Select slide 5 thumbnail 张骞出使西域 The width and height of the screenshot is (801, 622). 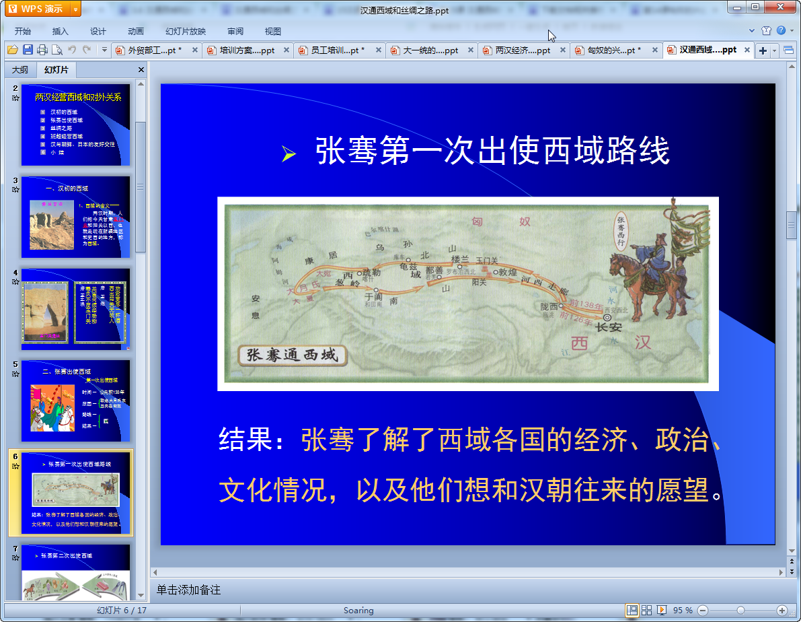click(x=75, y=401)
